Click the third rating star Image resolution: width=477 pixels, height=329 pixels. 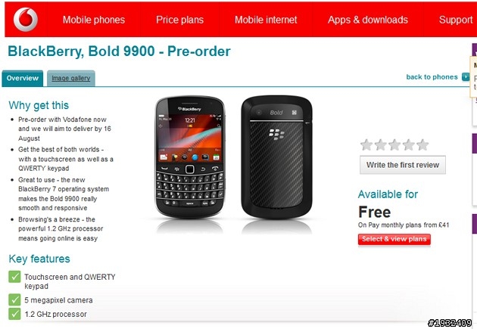click(x=394, y=145)
